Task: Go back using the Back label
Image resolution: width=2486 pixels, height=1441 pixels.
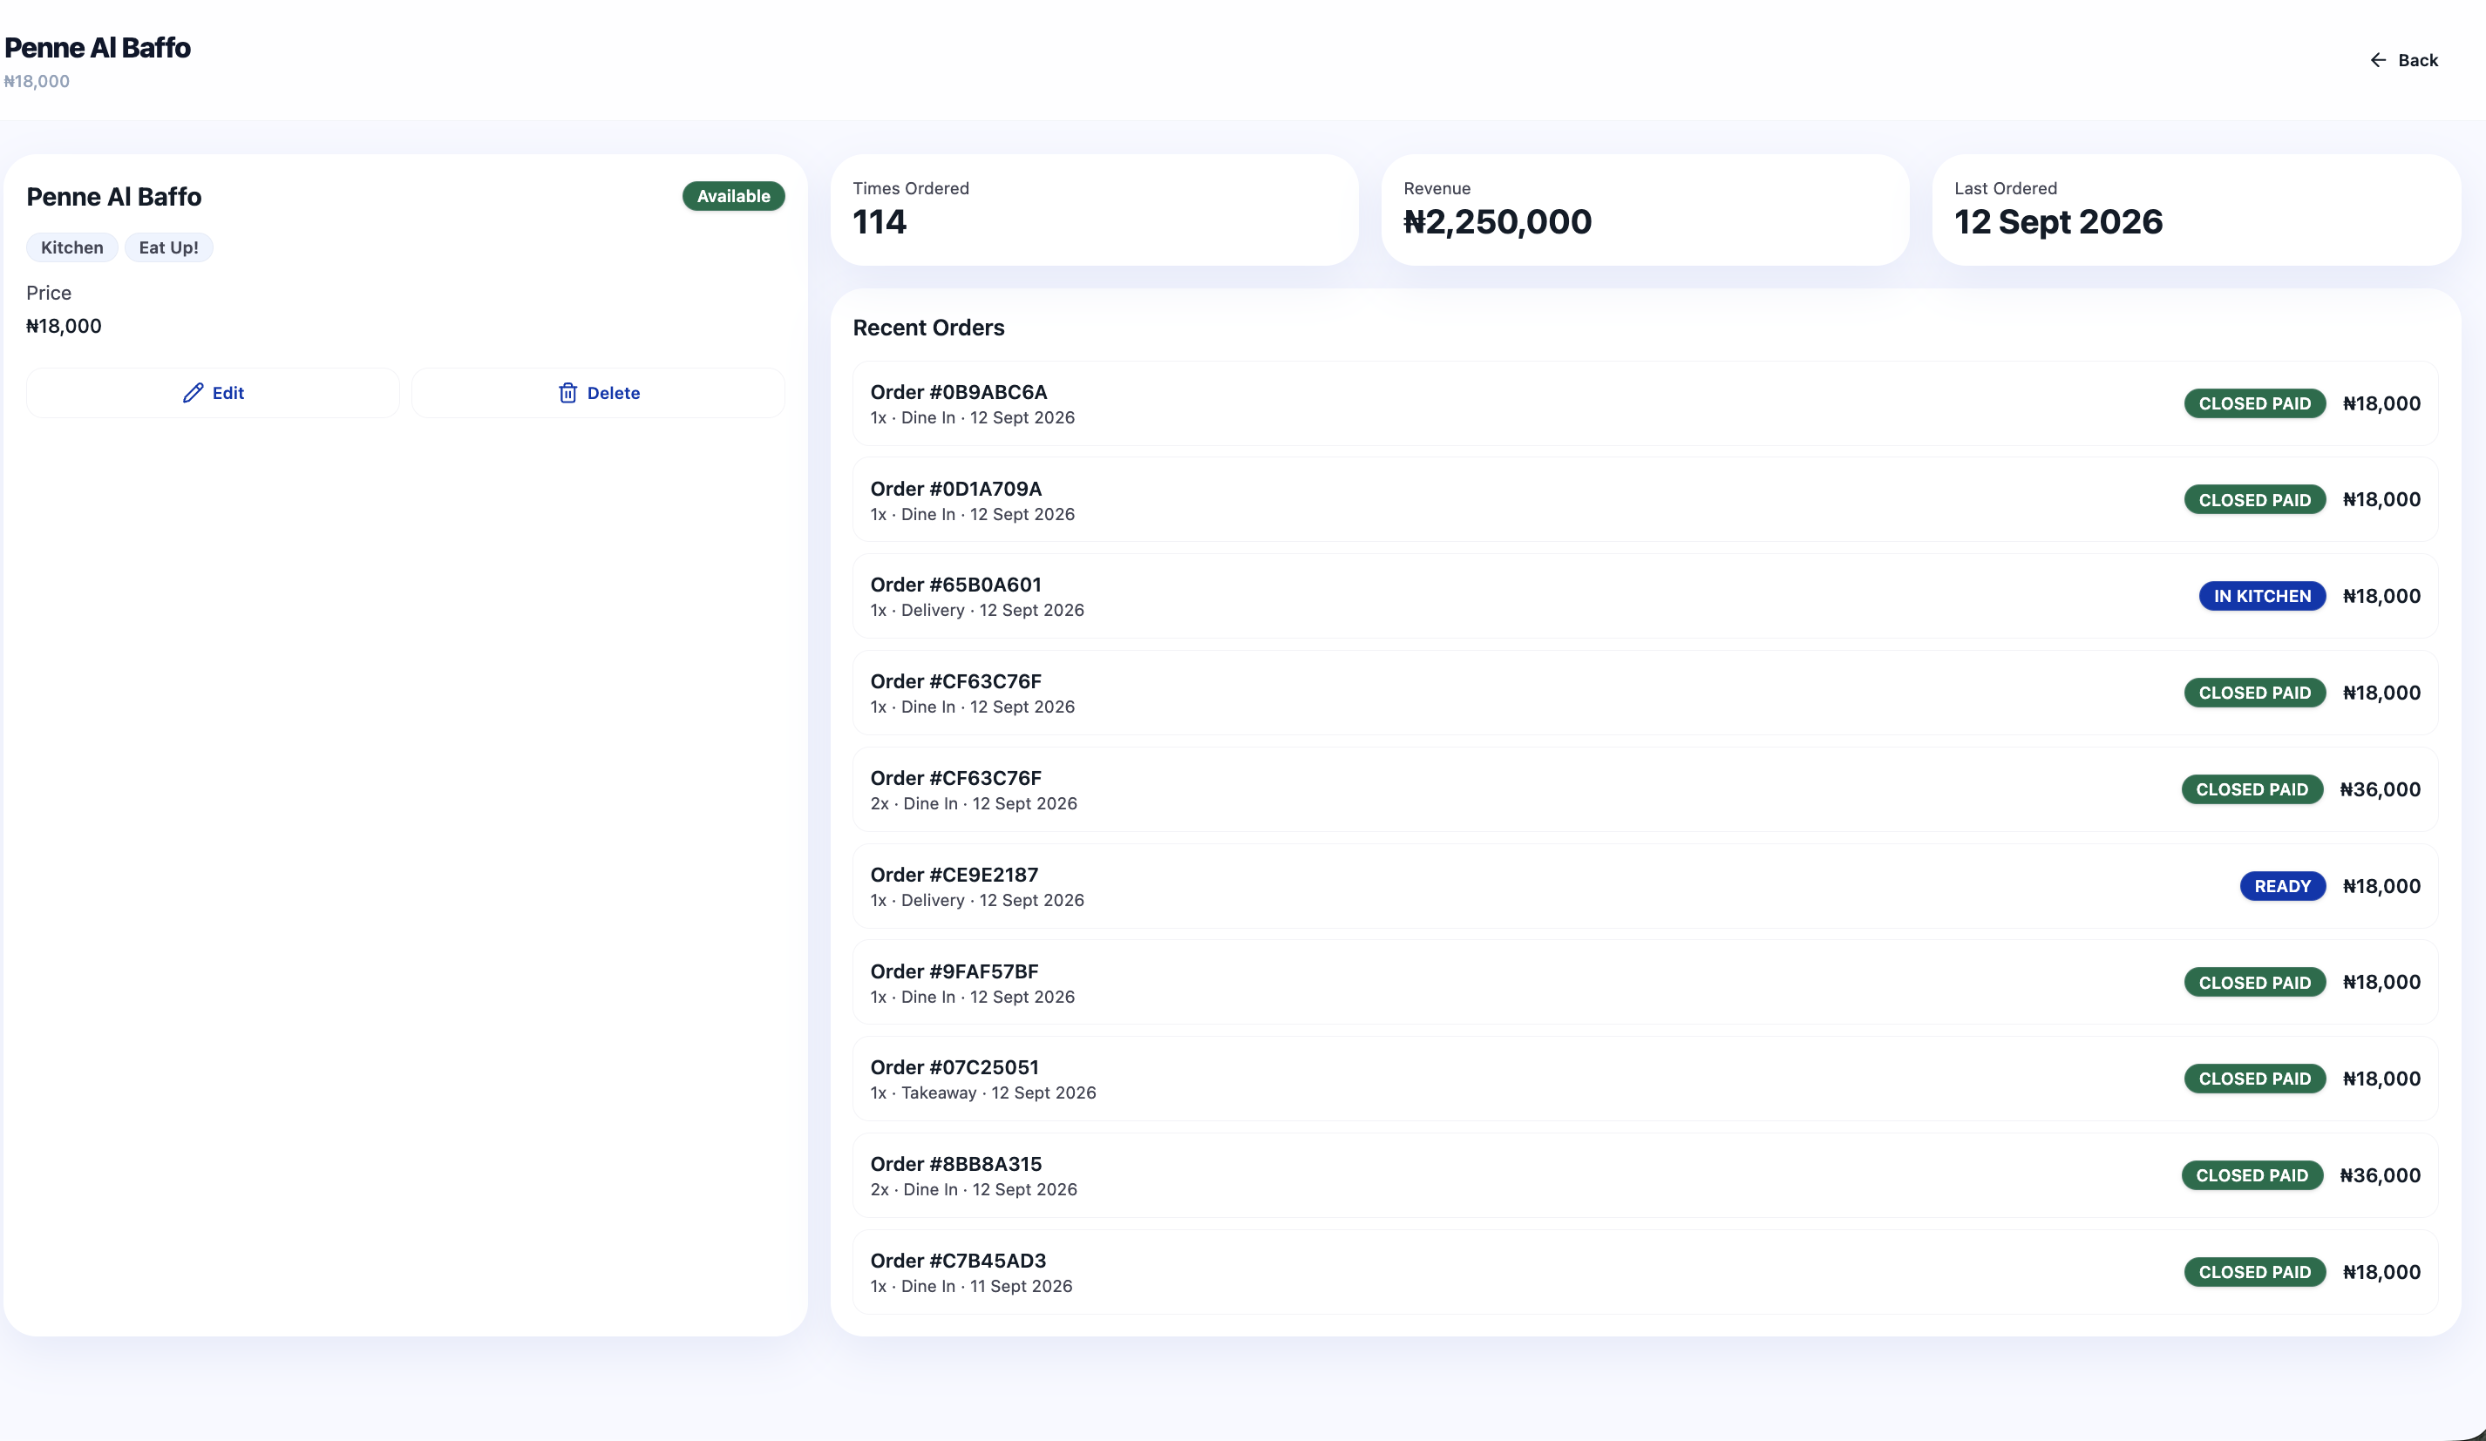Action: click(x=2418, y=60)
